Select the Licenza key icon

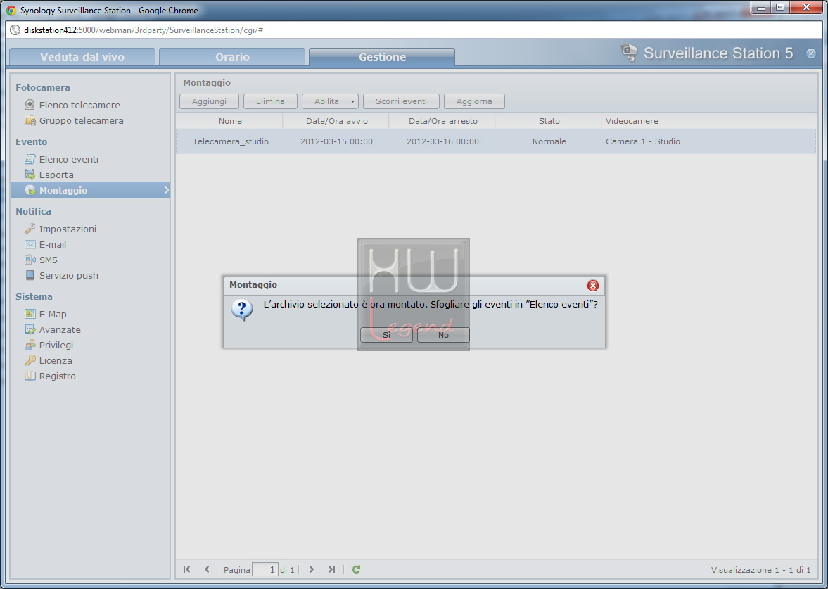pyautogui.click(x=30, y=360)
